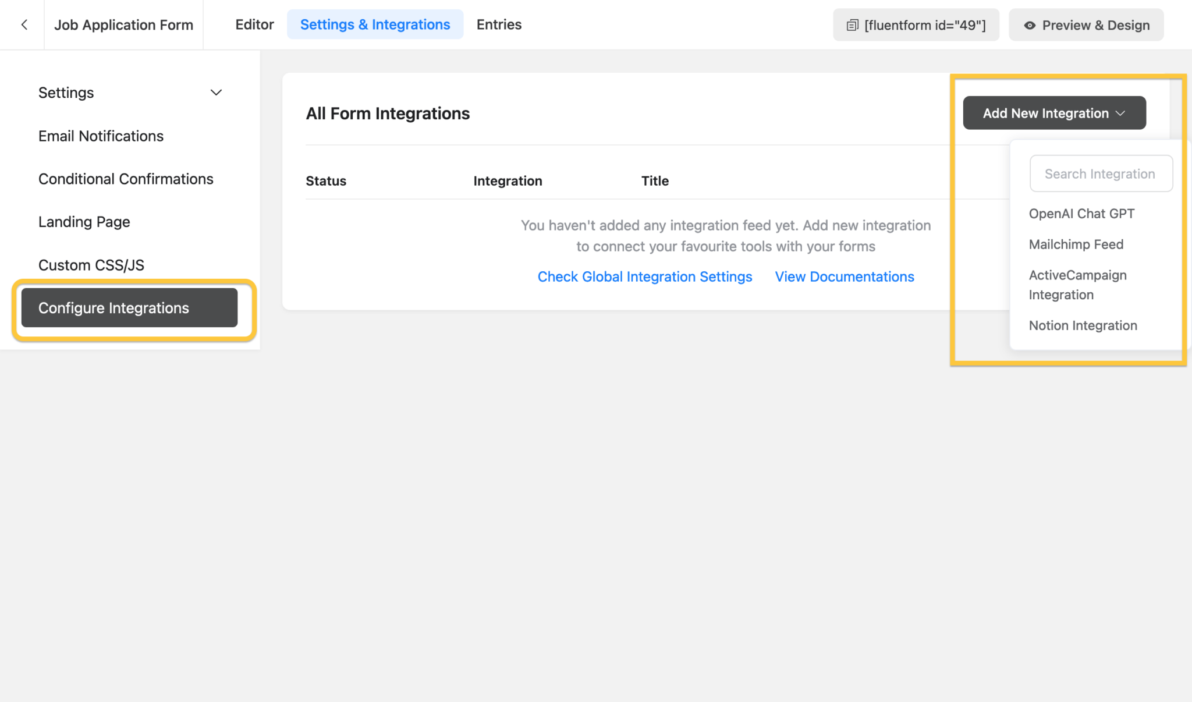Click the eye icon on Preview & Design
The width and height of the screenshot is (1192, 702).
click(1030, 25)
